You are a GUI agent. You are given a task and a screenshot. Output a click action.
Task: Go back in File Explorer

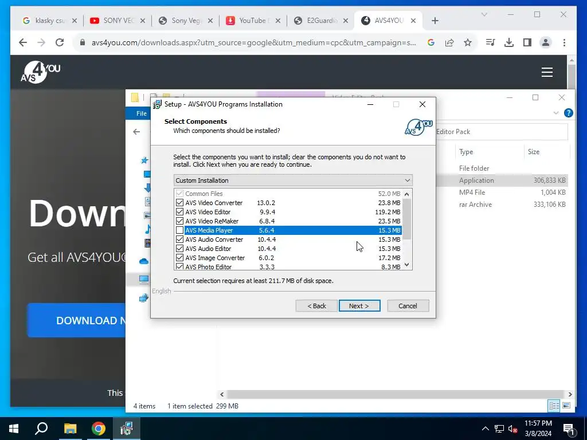136,132
